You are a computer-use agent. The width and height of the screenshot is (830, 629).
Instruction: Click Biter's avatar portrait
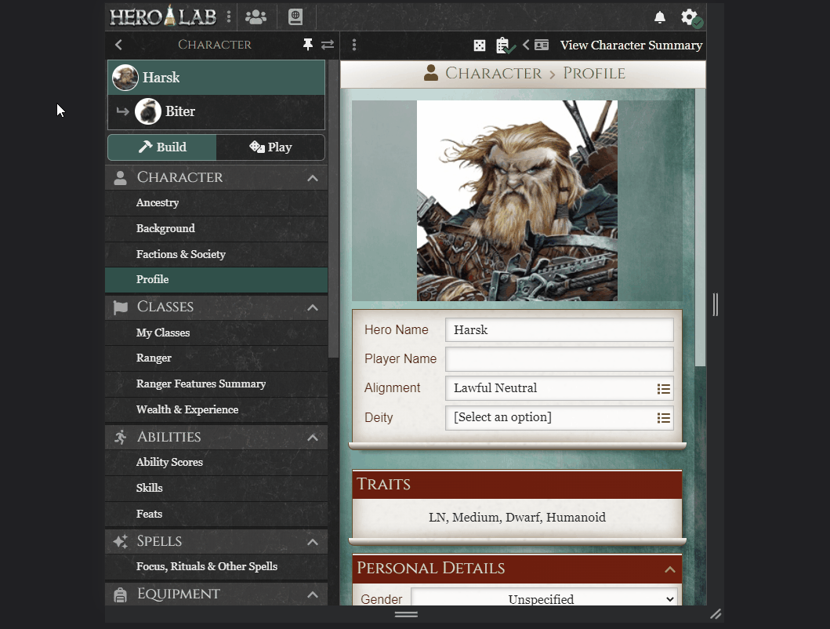[147, 111]
